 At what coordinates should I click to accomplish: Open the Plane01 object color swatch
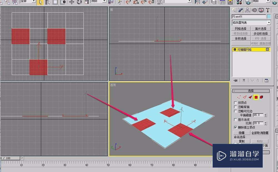[x=269, y=16]
